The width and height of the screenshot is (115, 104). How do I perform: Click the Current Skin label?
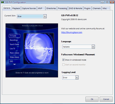click(x=10, y=16)
